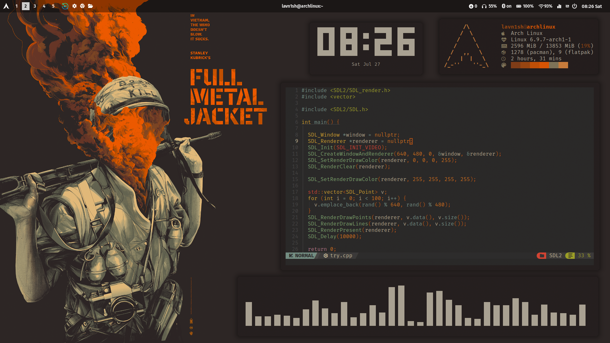Screen dimensions: 610x343
Task: Click the 93% Wi-Fi signal value
Action: point(548,6)
